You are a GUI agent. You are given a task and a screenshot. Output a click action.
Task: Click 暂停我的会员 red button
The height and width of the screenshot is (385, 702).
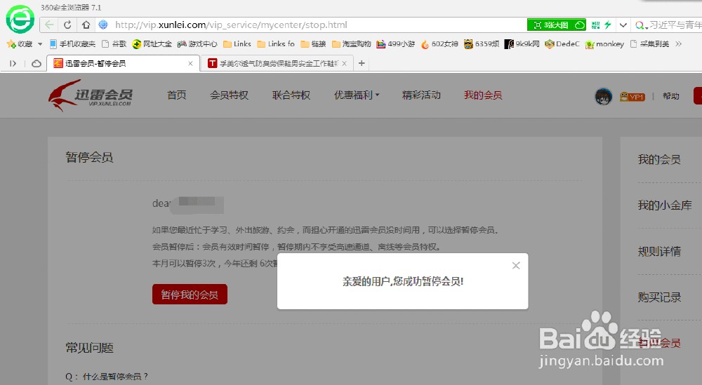point(190,295)
